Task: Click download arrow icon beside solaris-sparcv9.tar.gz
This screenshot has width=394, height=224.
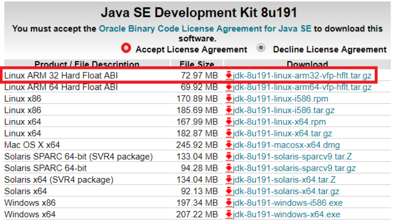Action: click(x=229, y=168)
